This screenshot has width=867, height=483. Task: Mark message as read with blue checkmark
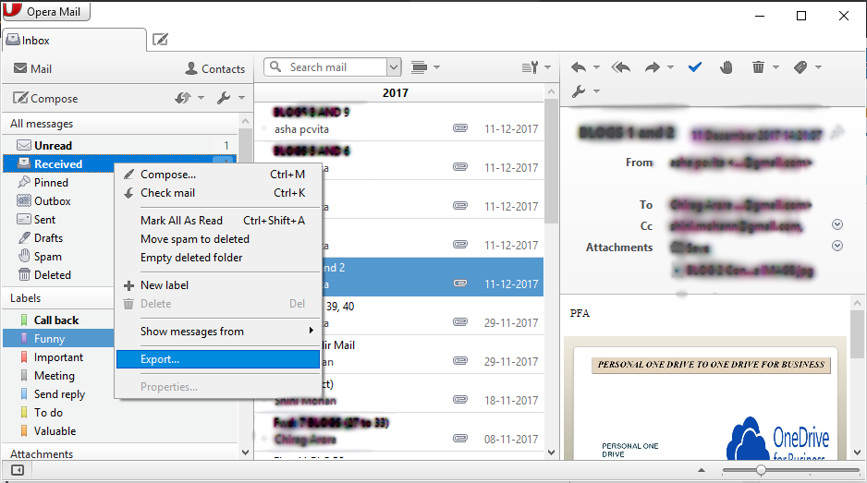pos(695,67)
